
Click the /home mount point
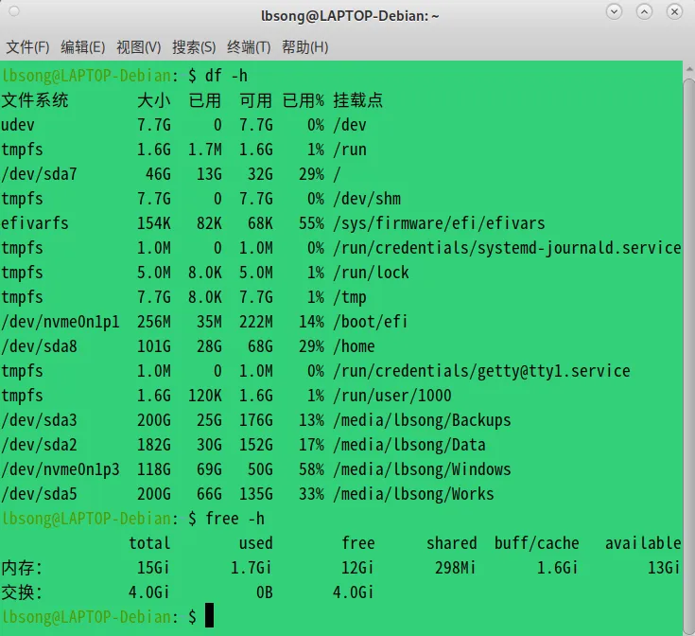(x=355, y=346)
